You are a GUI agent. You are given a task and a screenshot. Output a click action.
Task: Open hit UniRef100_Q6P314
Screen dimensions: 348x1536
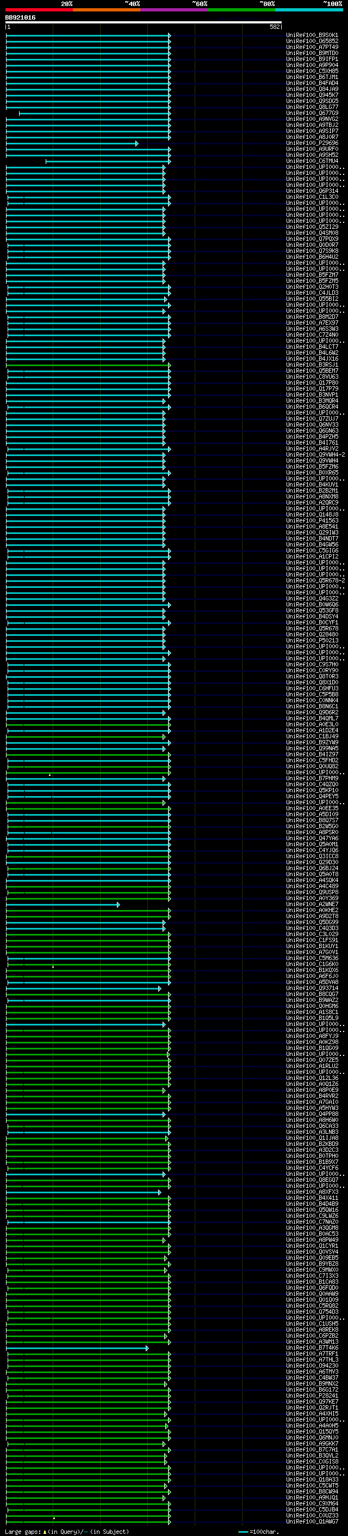click(x=312, y=191)
